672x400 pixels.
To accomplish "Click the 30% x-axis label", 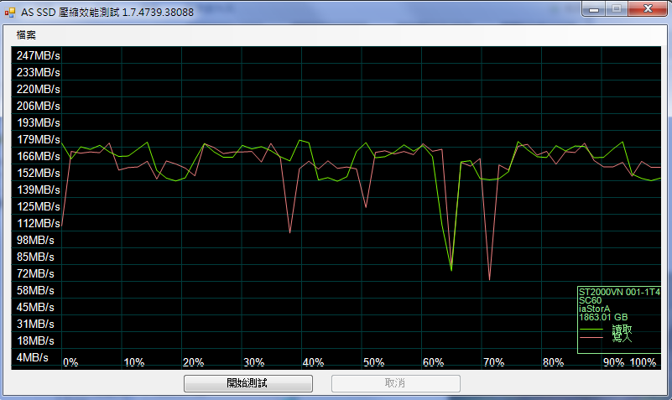I will pos(253,363).
